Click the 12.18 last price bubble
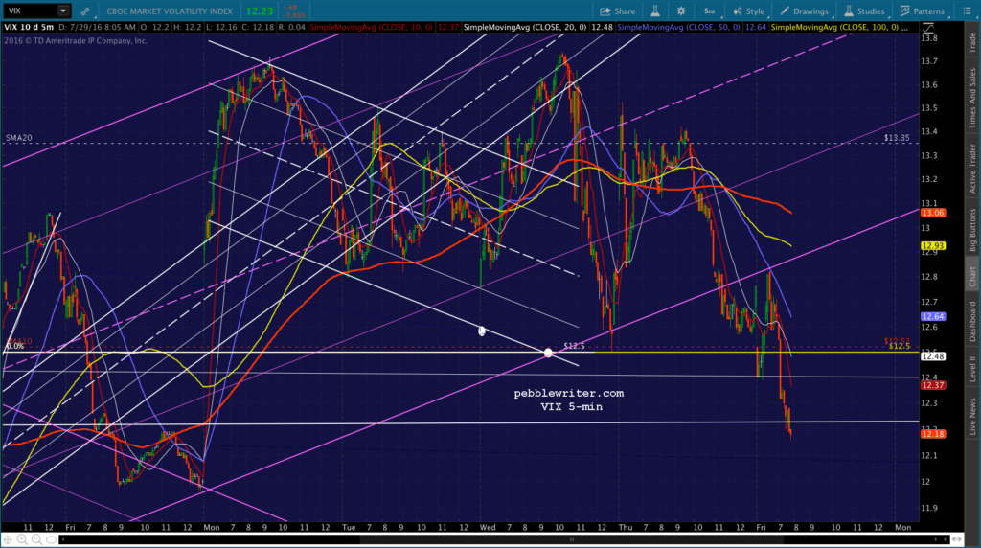The image size is (981, 548). (932, 434)
